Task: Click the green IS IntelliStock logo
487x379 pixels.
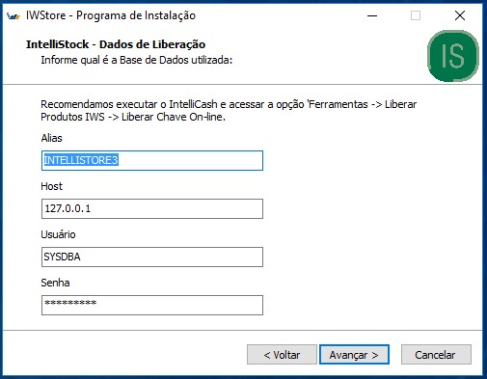Action: pyautogui.click(x=453, y=56)
